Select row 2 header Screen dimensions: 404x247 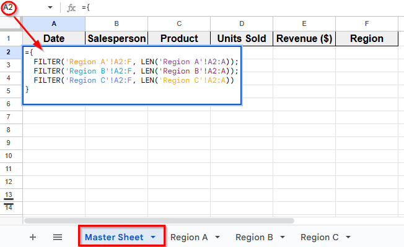pyautogui.click(x=9, y=52)
